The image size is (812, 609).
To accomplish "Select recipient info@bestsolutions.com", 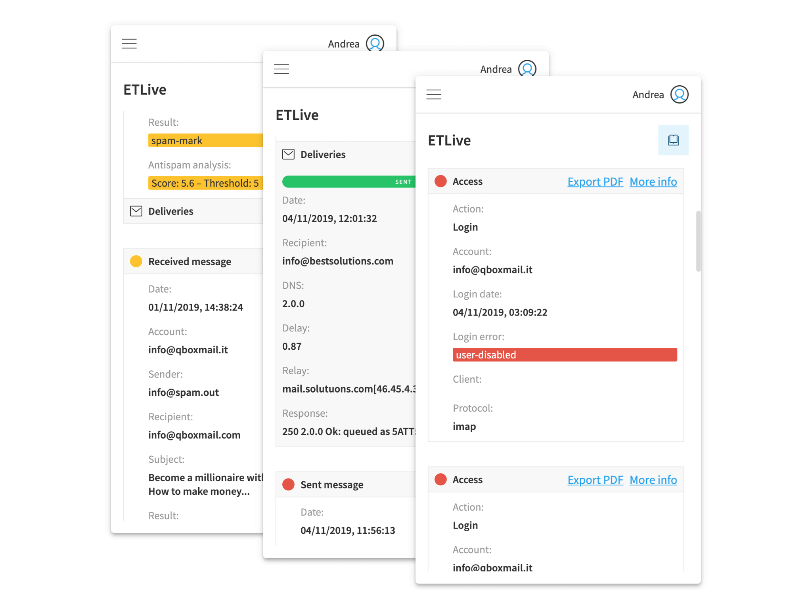I will [x=337, y=261].
